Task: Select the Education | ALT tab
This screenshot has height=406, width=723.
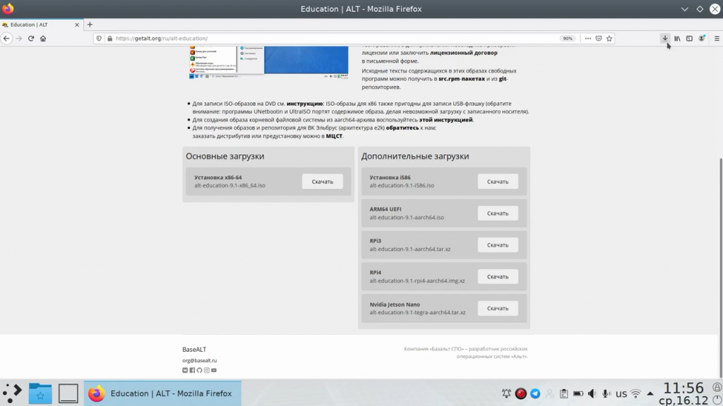Action: click(x=40, y=25)
